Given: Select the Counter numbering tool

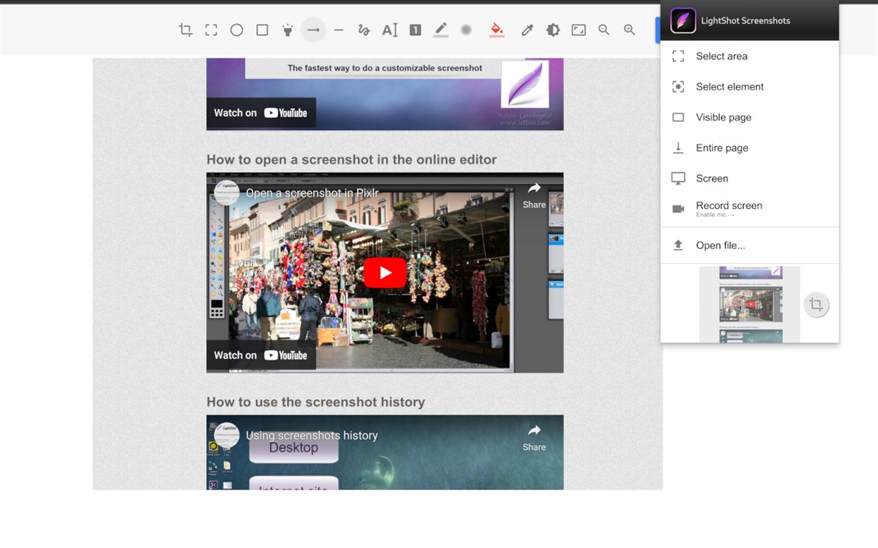Looking at the screenshot, I should pyautogui.click(x=416, y=30).
